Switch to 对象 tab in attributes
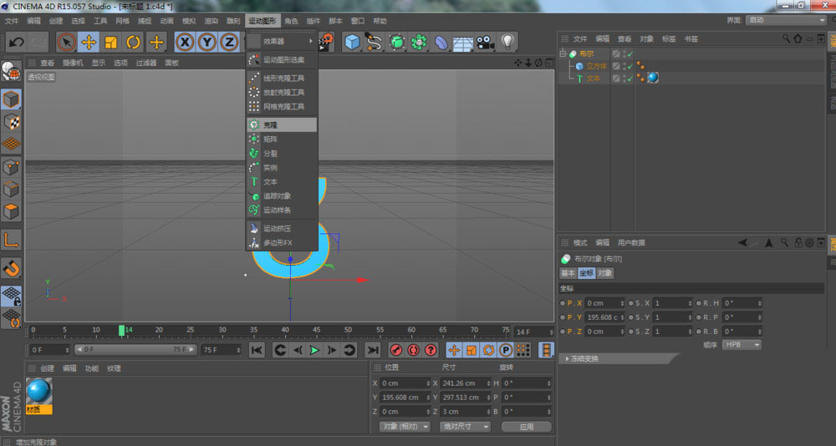The image size is (836, 446). click(x=604, y=273)
